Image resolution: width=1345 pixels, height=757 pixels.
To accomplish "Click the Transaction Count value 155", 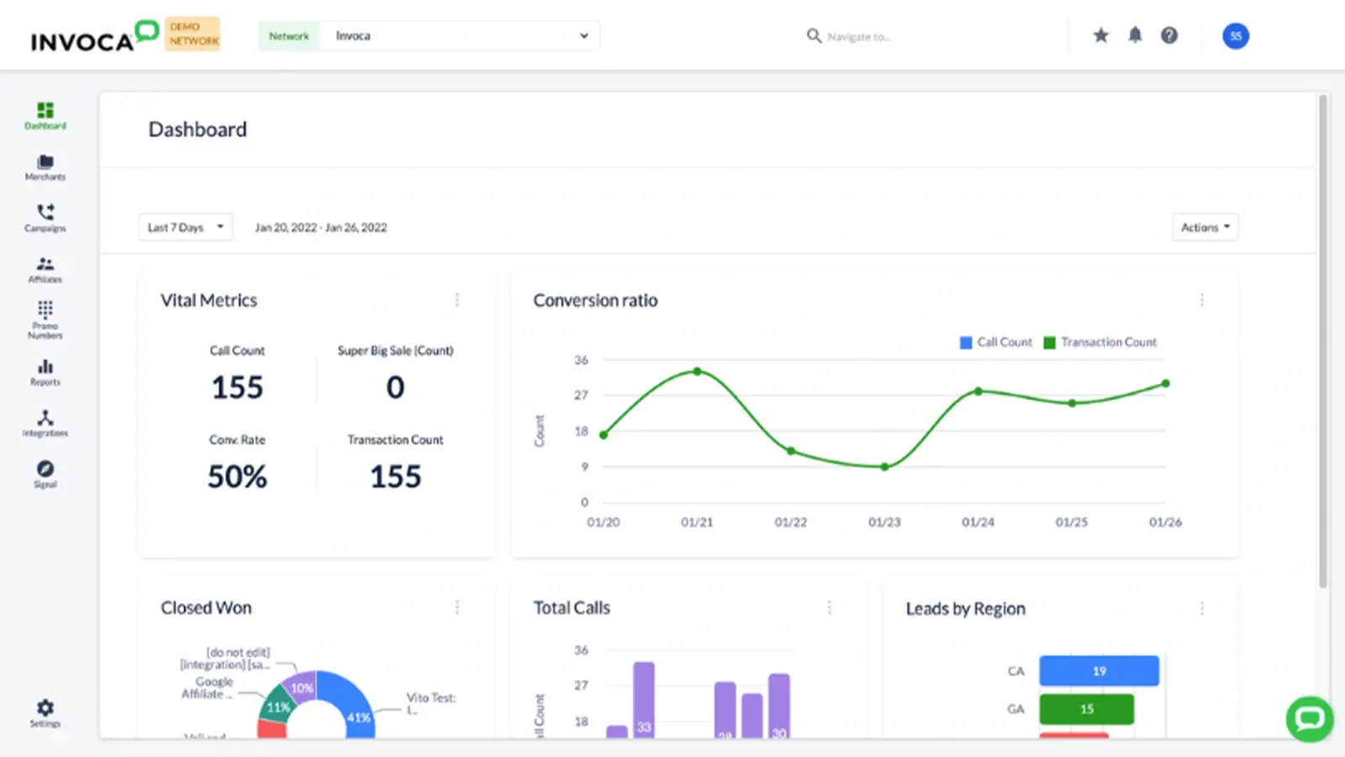I will [396, 477].
